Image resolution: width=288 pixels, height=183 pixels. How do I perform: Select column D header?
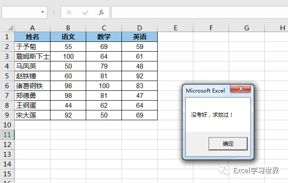pos(139,28)
